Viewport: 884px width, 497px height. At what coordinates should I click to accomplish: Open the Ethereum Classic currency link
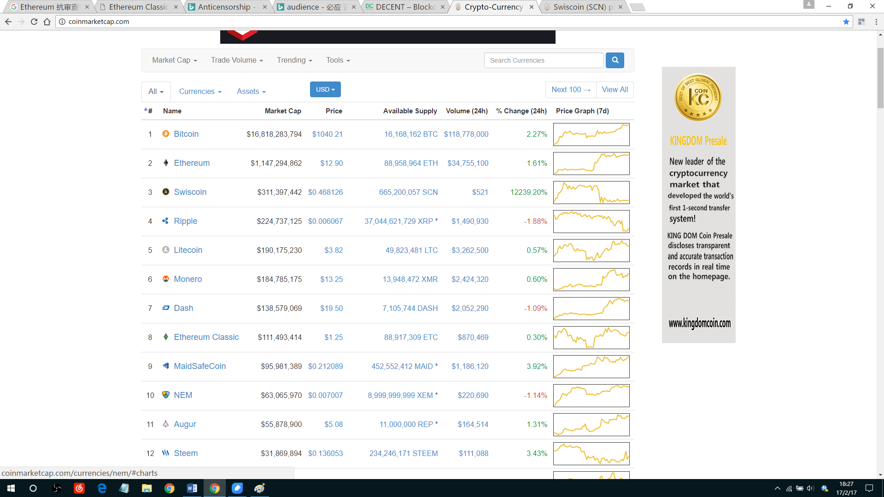[206, 337]
